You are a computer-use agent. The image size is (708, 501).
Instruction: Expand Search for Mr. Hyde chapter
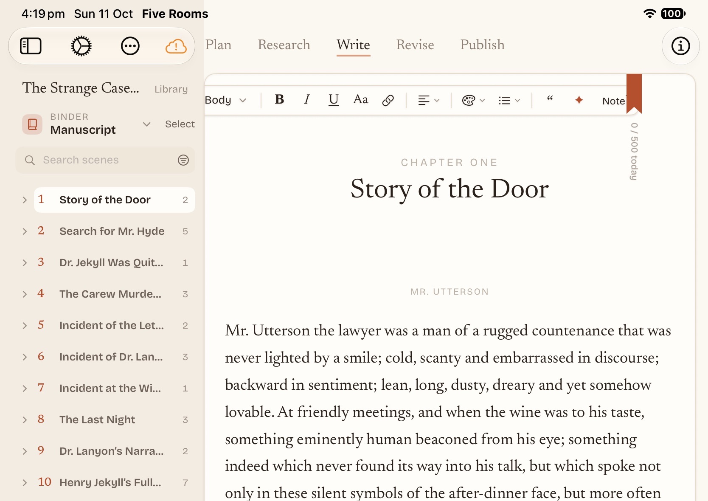coord(25,231)
